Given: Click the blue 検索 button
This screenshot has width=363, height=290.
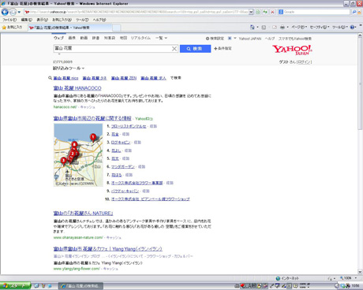Looking at the screenshot, I should (195, 49).
